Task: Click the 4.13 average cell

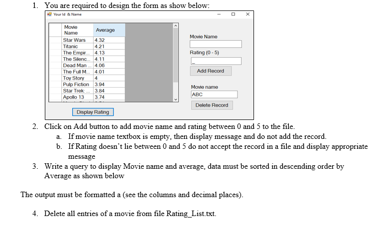Action: click(109, 53)
